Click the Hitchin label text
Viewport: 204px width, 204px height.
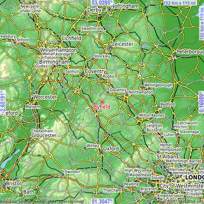[180, 127]
